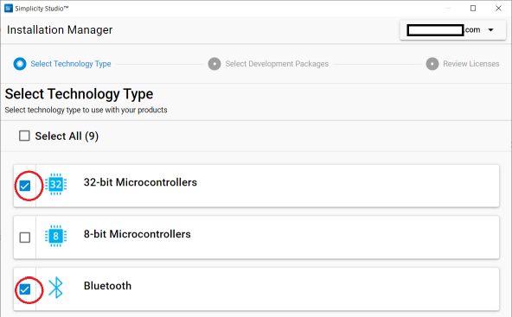Maximize the Simplicity Studio window
Screen dimensions: 512x317
pyautogui.click(x=473, y=9)
